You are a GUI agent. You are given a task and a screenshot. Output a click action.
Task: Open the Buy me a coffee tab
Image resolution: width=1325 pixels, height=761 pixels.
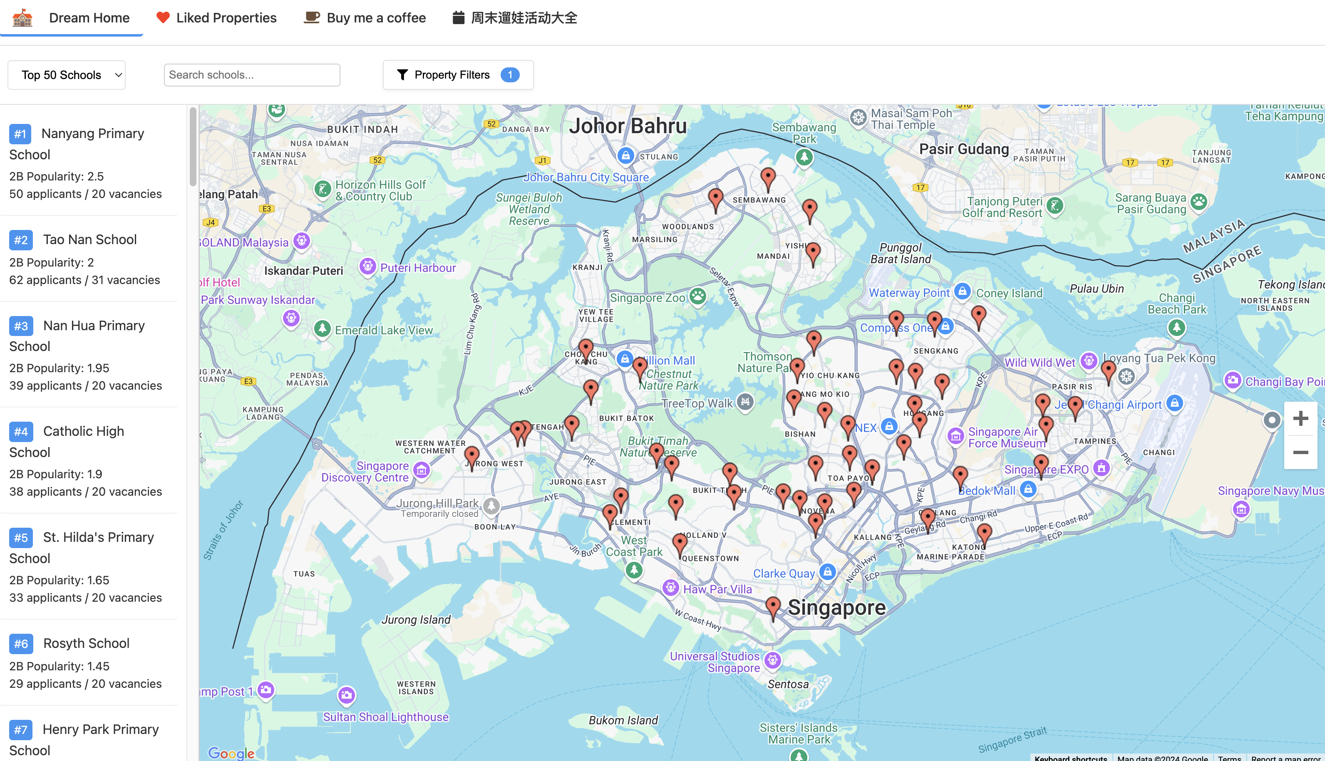(x=365, y=18)
